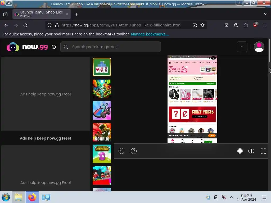Select the Bags tab in Temu
The image size is (271, 203).
pos(208,62)
